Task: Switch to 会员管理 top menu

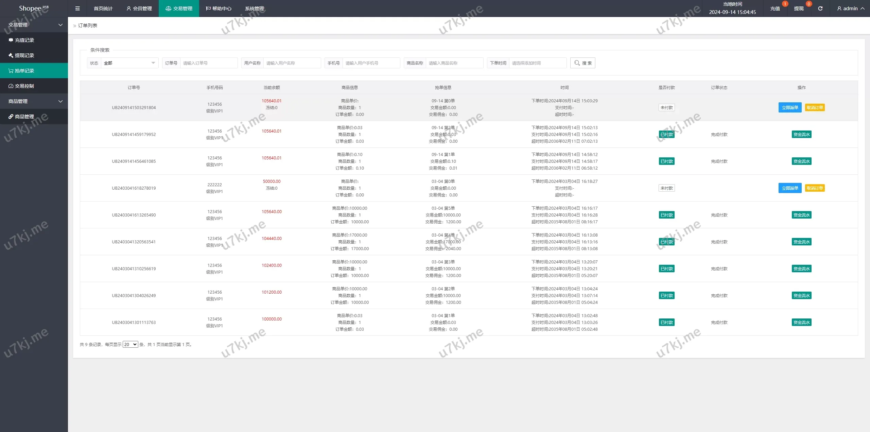Action: (x=139, y=8)
